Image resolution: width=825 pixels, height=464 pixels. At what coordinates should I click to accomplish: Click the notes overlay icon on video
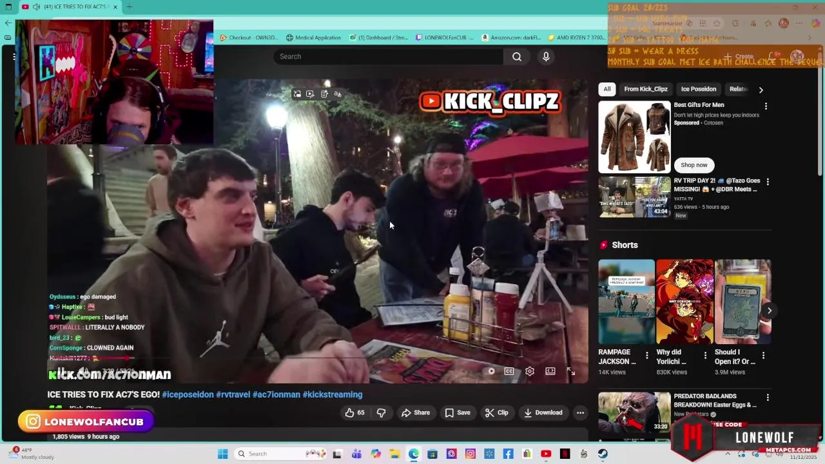coord(324,94)
